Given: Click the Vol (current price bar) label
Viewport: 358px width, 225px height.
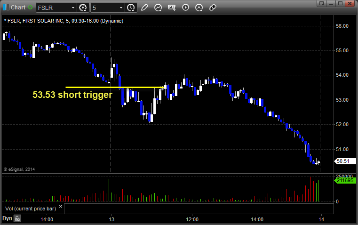Looking at the screenshot, I should [31, 209].
